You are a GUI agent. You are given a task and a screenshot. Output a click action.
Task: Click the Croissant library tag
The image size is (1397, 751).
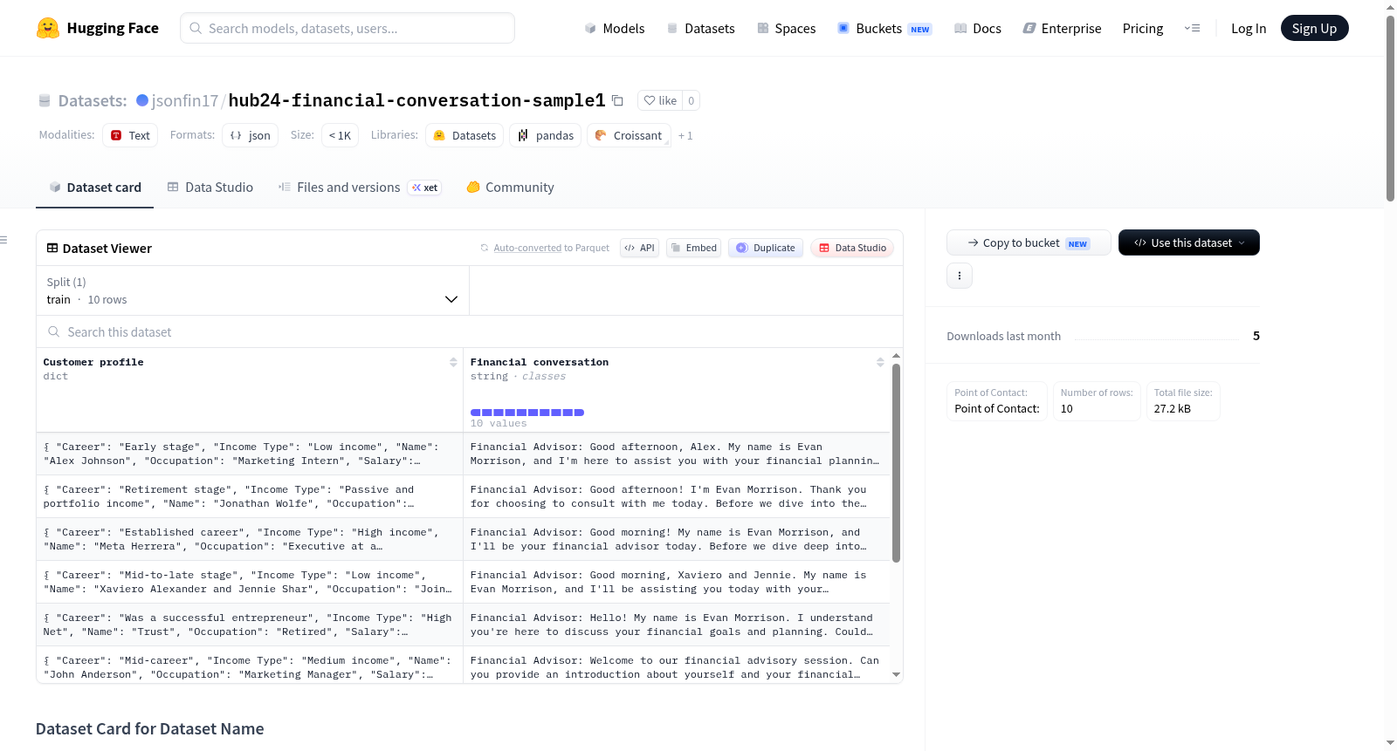pos(629,135)
